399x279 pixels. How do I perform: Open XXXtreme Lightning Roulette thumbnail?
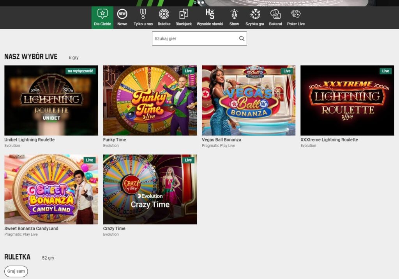(x=347, y=100)
